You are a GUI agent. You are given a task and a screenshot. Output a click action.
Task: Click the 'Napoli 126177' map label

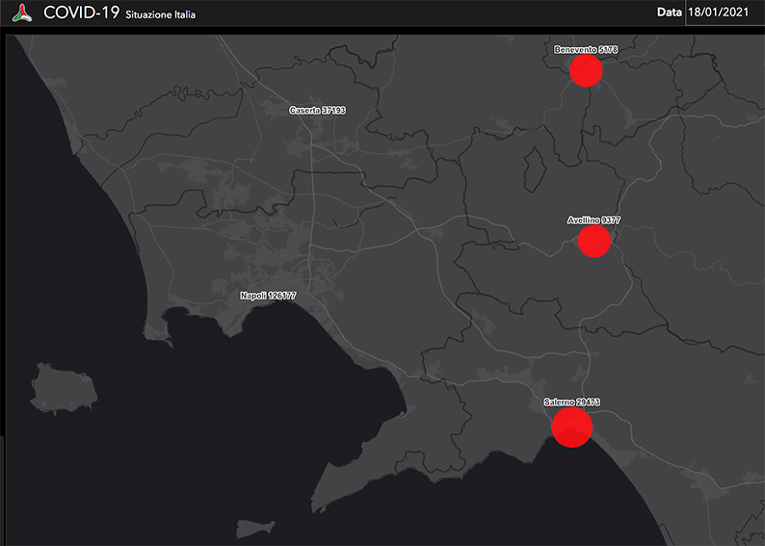click(268, 296)
